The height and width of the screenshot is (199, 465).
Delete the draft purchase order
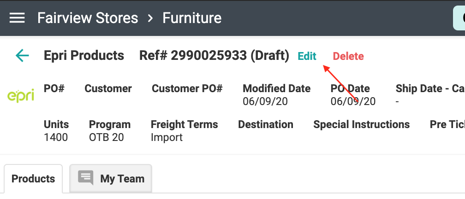pos(348,56)
